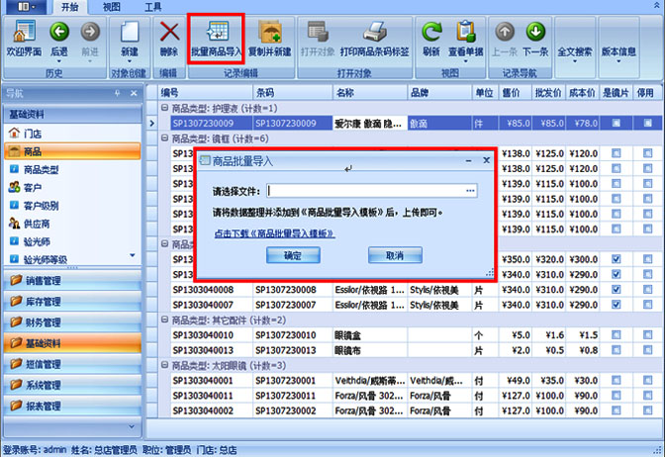Viewport: 665px width, 457px height.
Task: Open the 查看单据 clipboard icon
Action: [x=465, y=36]
